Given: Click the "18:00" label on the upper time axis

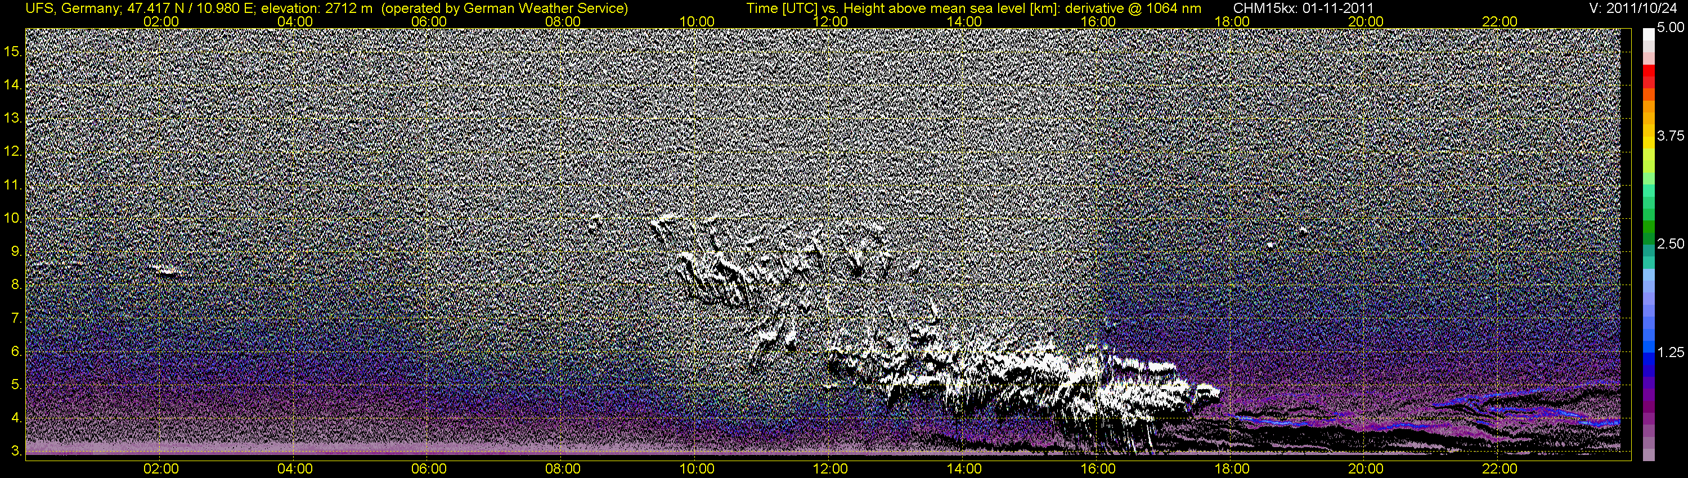Looking at the screenshot, I should point(1232,21).
